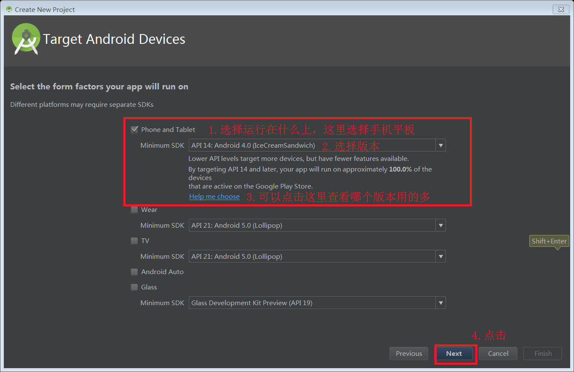Go back with the Previous button
This screenshot has height=372, width=574.
click(409, 353)
